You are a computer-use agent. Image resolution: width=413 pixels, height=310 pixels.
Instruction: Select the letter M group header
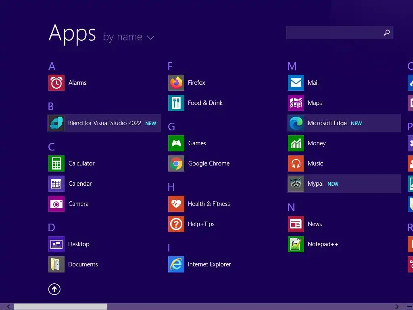pyautogui.click(x=292, y=66)
